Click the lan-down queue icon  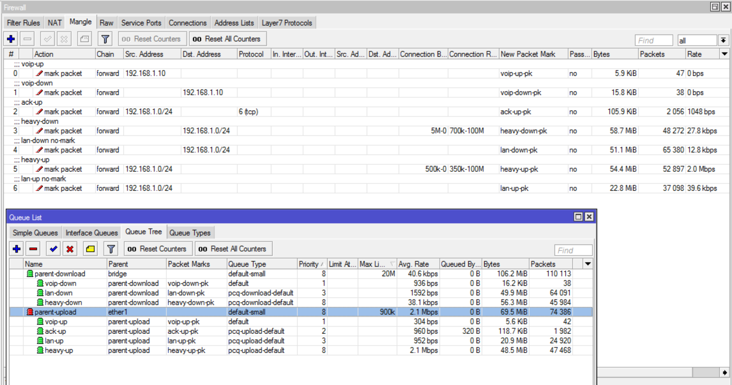coord(40,293)
